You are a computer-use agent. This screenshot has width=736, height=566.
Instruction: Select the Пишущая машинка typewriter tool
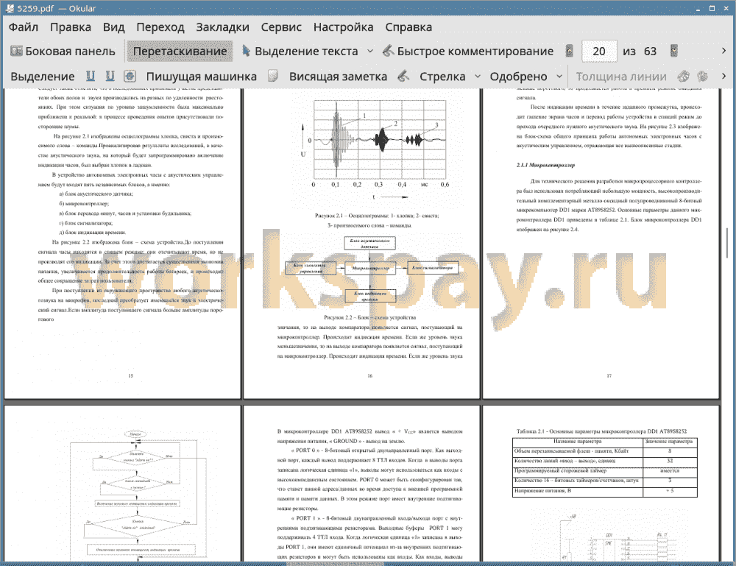[202, 77]
